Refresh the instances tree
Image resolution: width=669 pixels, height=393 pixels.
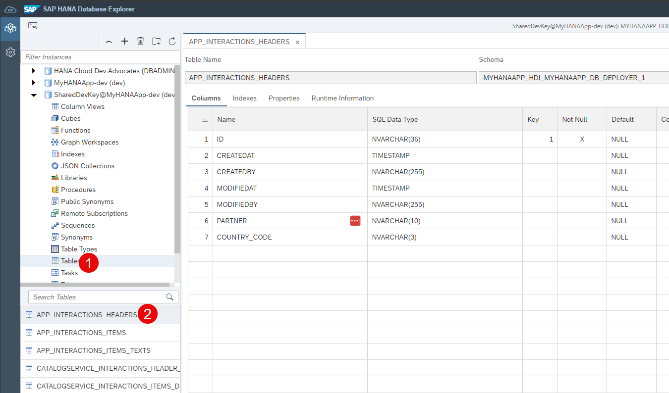(172, 41)
